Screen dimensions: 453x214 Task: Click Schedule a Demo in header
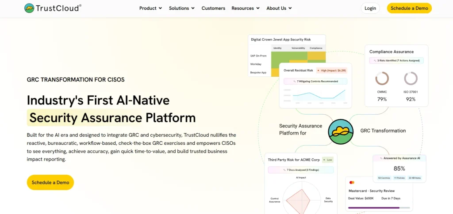point(409,8)
